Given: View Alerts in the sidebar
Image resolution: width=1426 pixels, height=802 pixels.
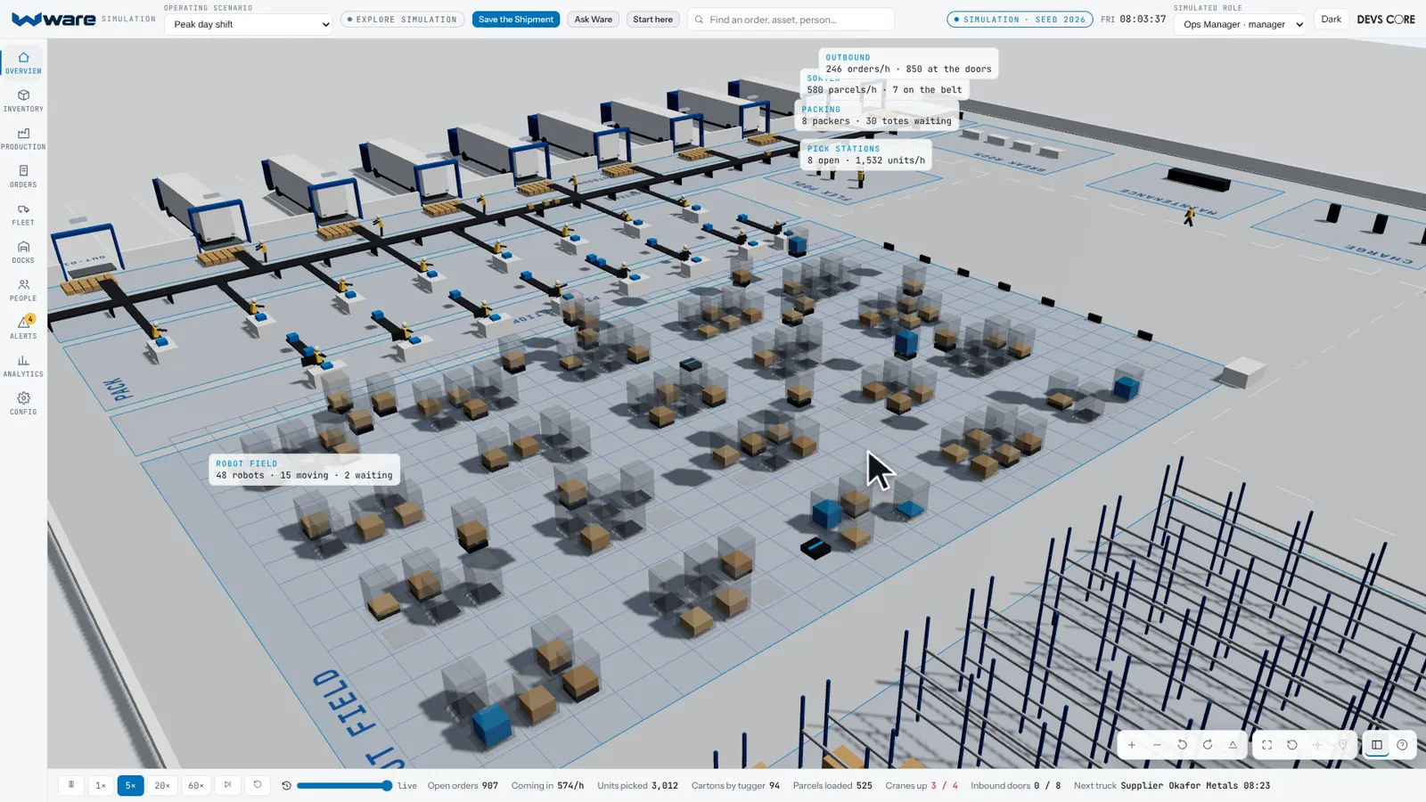Looking at the screenshot, I should click(x=23, y=328).
